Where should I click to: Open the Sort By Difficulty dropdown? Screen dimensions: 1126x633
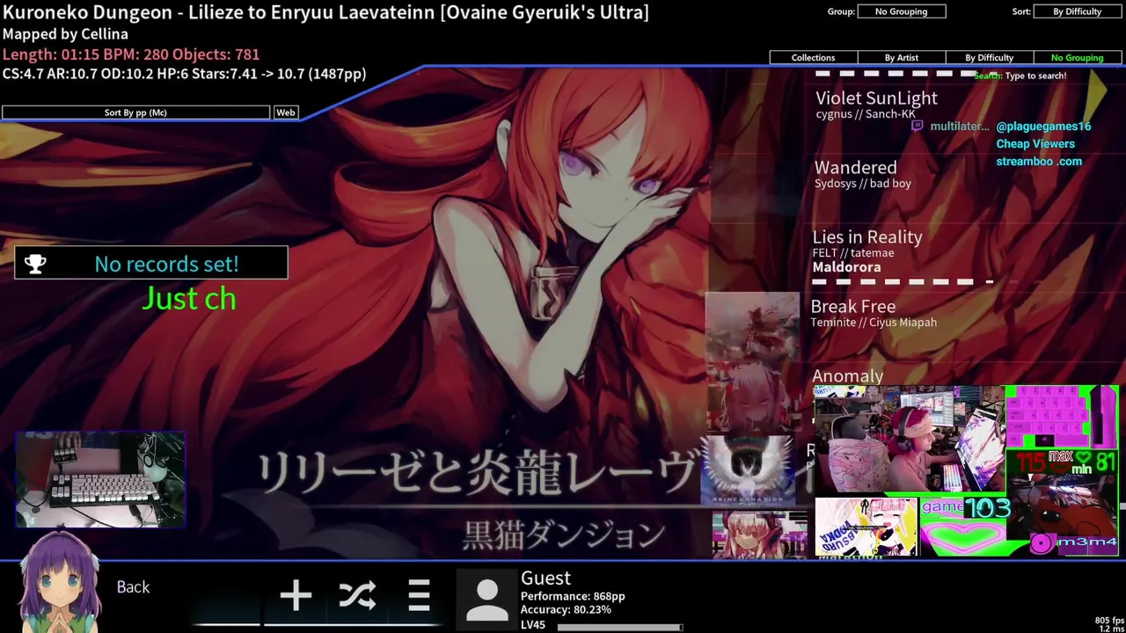coord(1078,11)
